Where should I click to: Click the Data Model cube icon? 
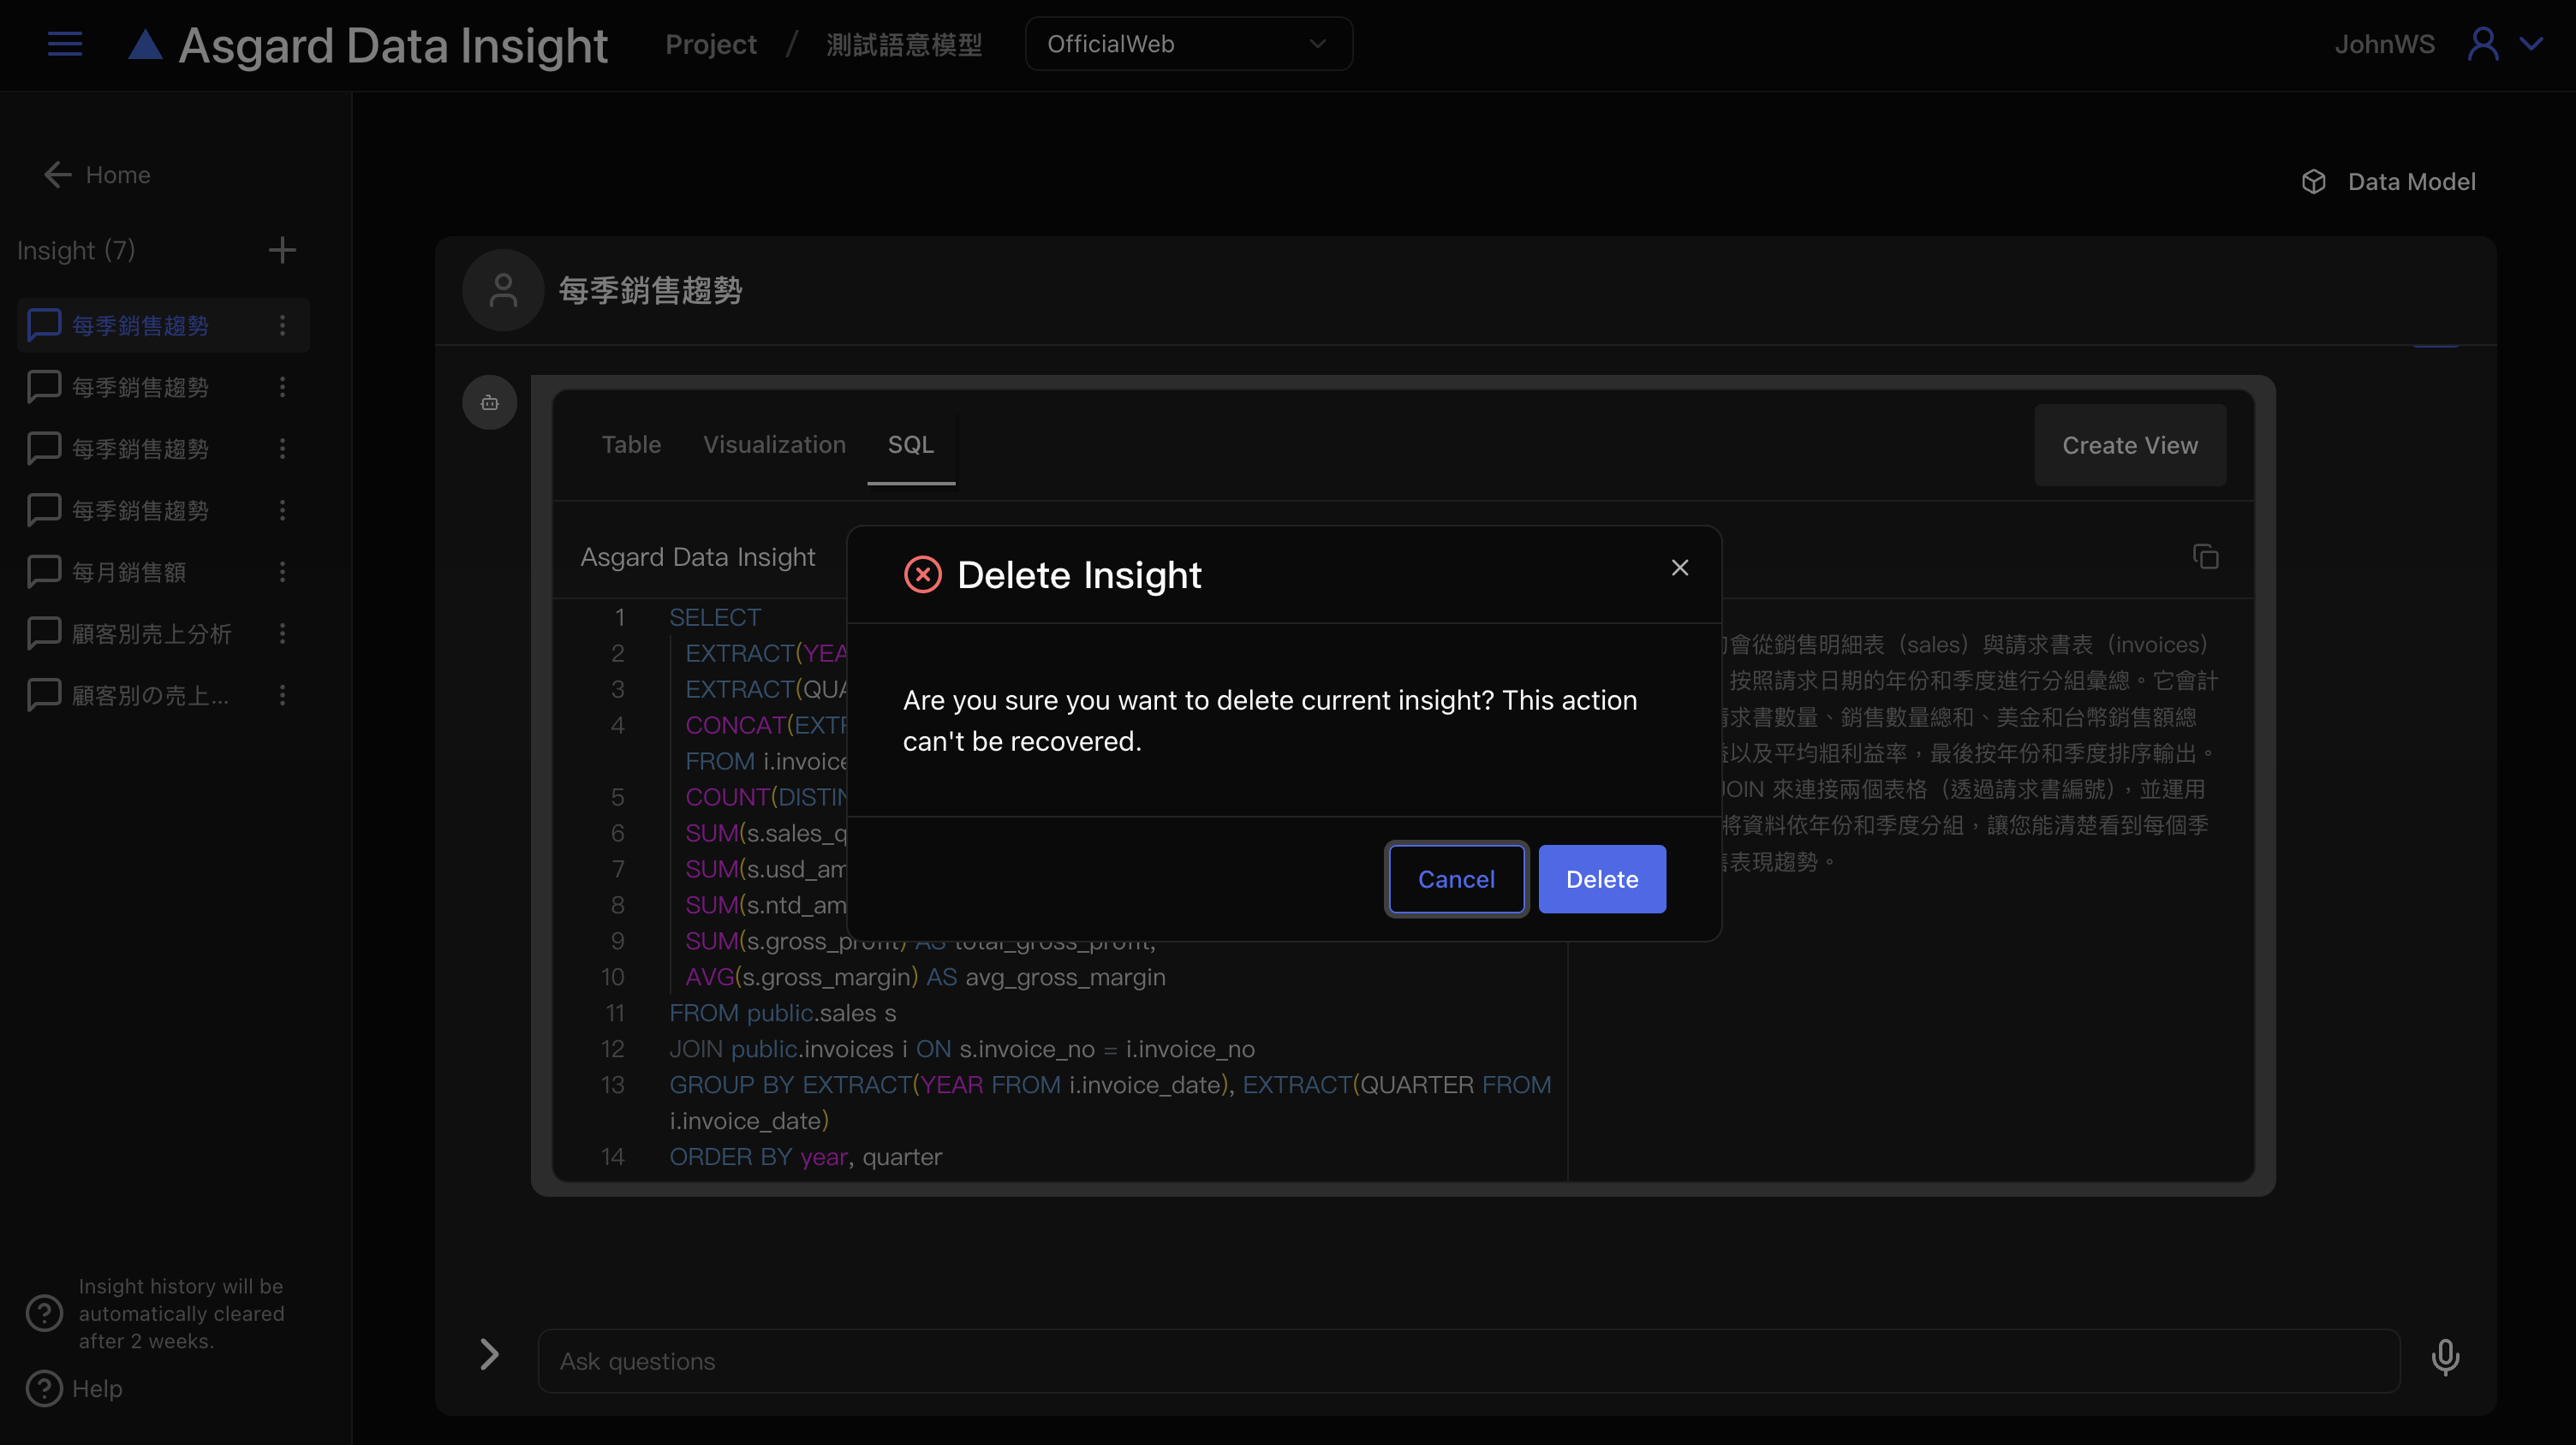point(2313,181)
